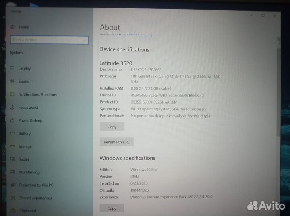Click OS build value 19044.1826
The height and width of the screenshot is (216, 290).
pos(139,190)
